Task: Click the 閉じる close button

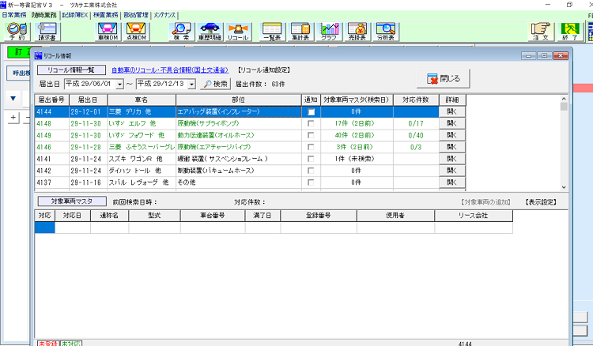Action: coord(444,78)
